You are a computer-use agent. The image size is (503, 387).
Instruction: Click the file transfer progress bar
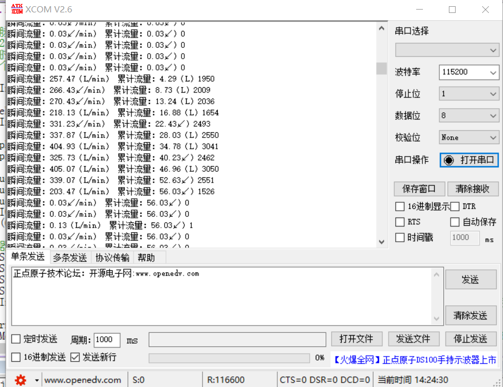pos(229,358)
